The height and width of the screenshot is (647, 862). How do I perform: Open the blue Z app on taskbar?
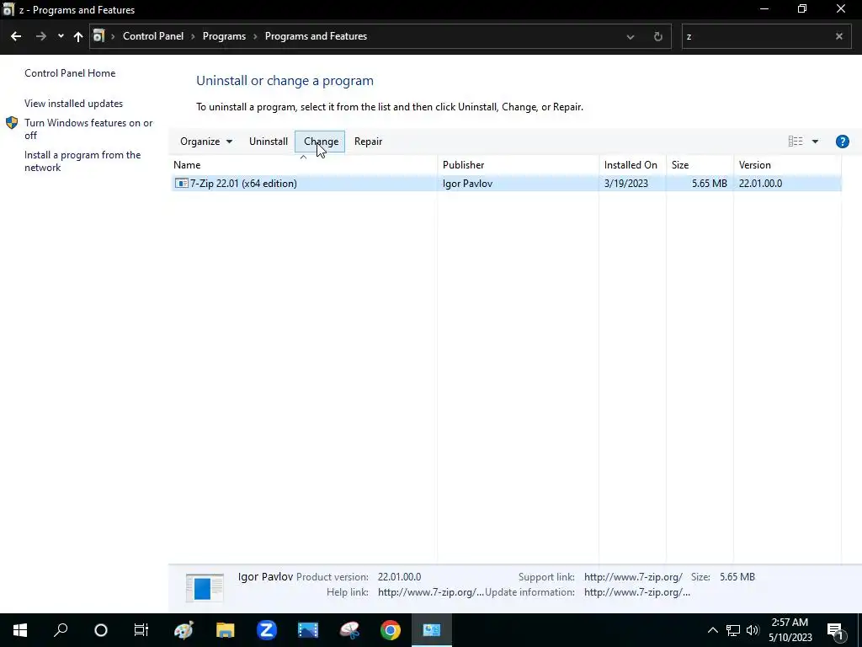pos(267,630)
